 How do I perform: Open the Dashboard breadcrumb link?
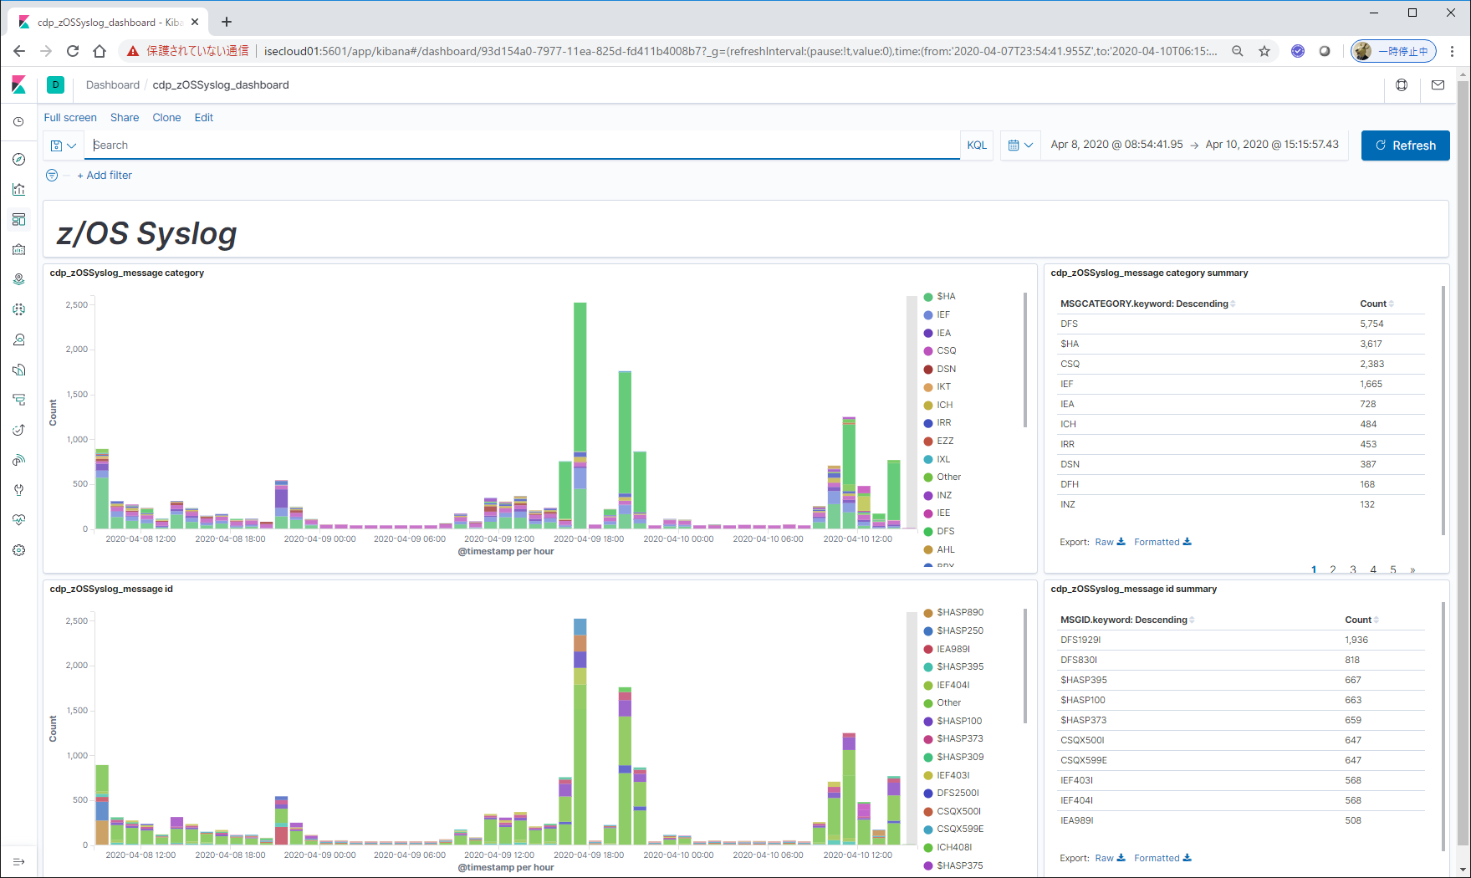(113, 84)
